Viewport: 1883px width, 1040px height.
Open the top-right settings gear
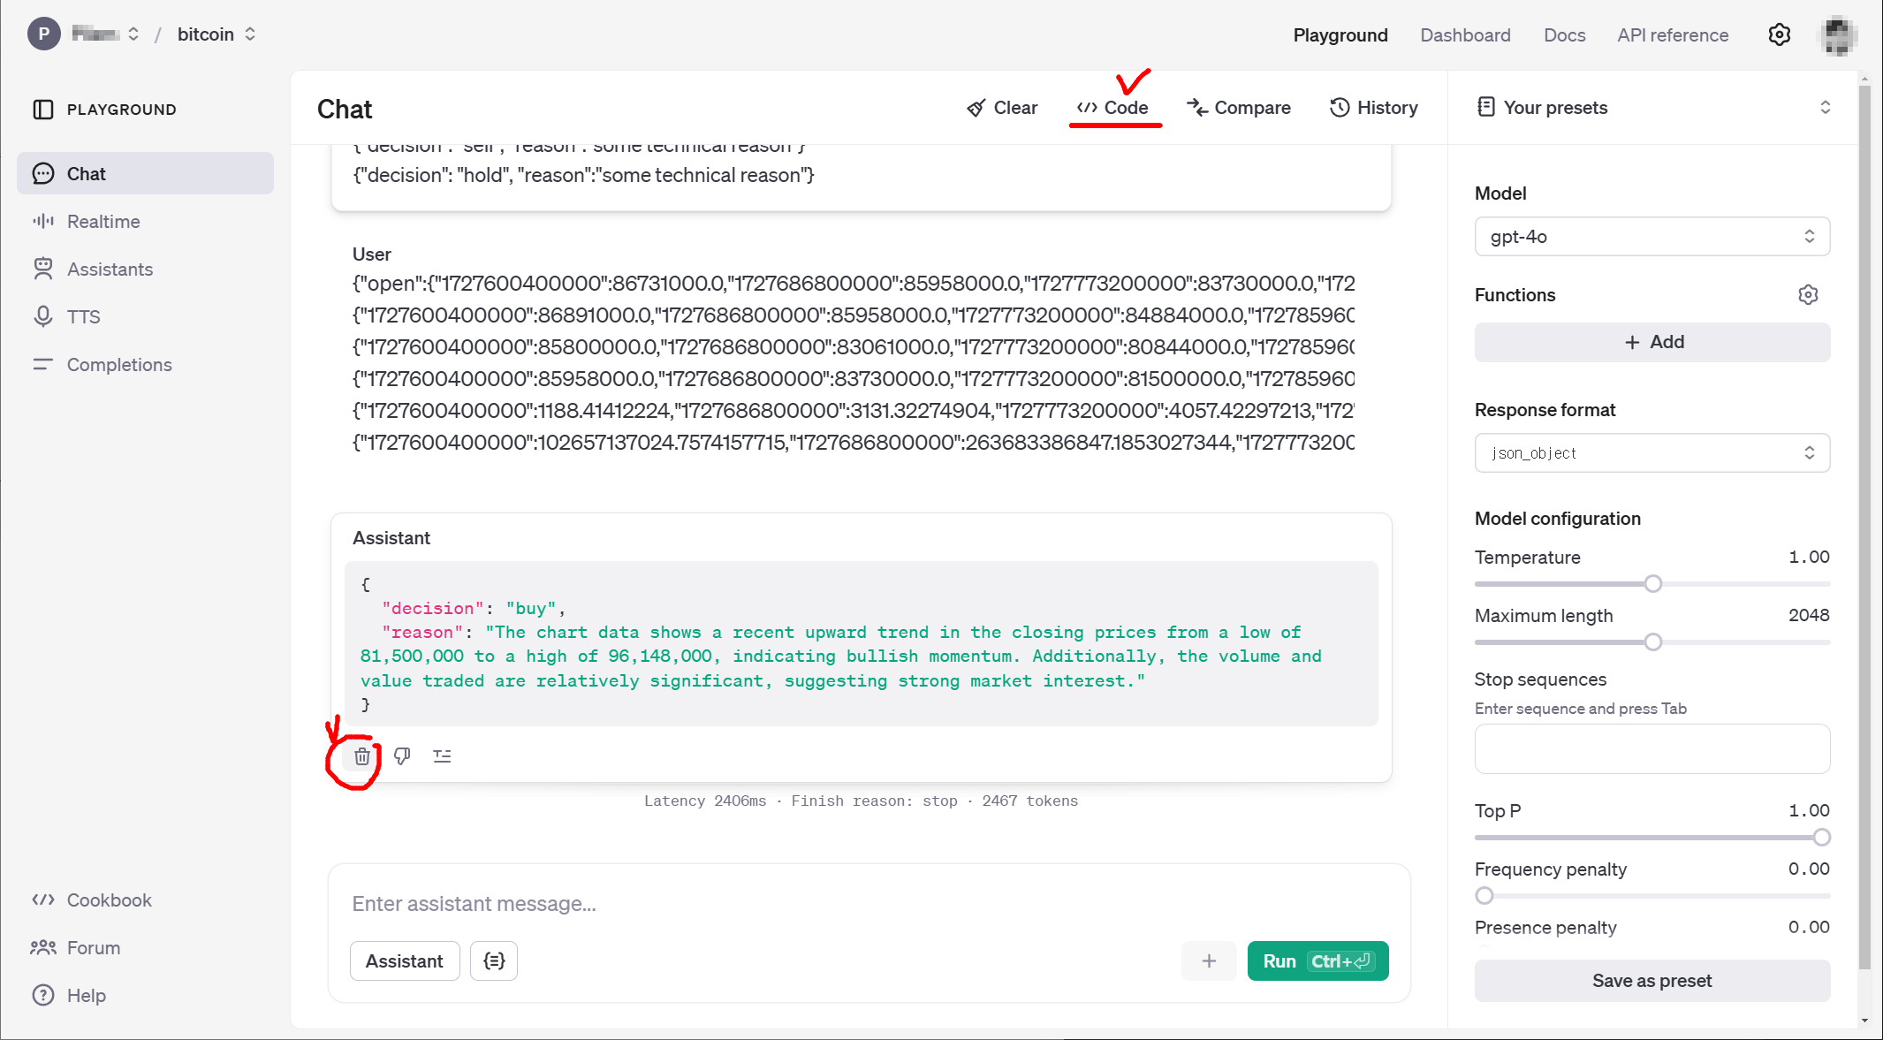[x=1779, y=35]
